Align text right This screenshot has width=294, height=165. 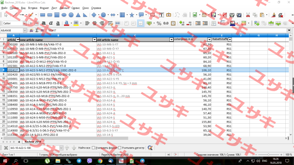[102, 23]
